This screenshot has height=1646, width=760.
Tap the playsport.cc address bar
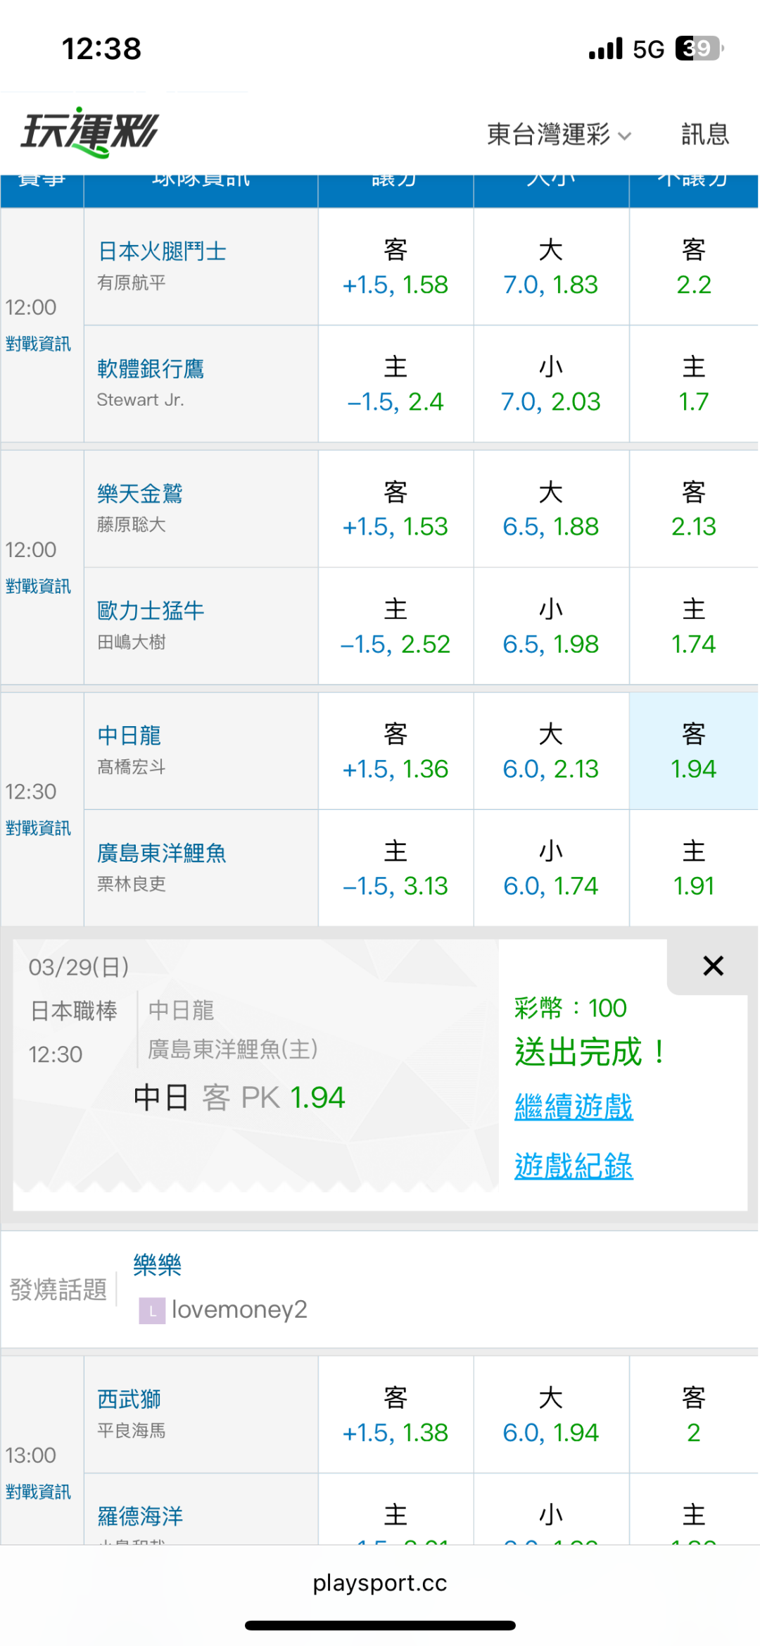pos(380,1583)
